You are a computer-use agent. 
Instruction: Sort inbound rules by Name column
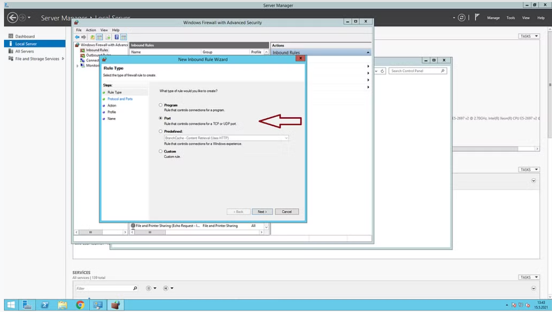point(165,52)
